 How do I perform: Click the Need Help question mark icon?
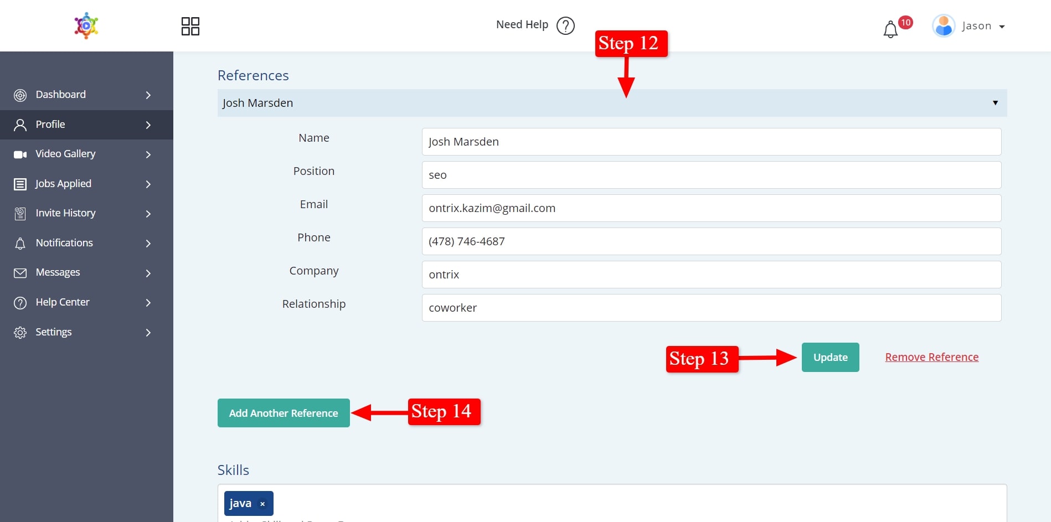coord(565,25)
